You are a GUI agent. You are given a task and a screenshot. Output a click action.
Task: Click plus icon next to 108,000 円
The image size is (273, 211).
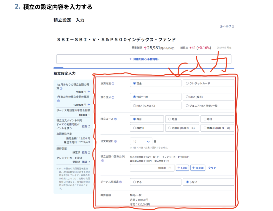[x=89, y=105]
